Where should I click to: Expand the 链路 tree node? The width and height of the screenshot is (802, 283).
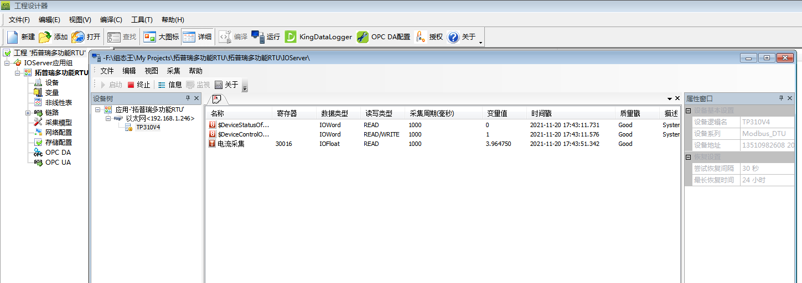click(x=28, y=113)
